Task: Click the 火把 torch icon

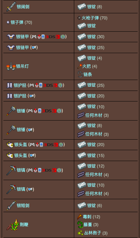Action: tap(80, 66)
